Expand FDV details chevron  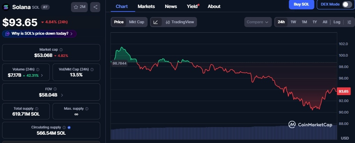pyautogui.click(x=62, y=95)
